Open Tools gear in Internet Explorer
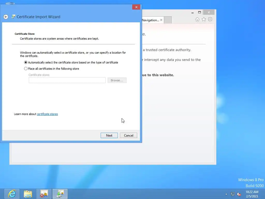 210,19
